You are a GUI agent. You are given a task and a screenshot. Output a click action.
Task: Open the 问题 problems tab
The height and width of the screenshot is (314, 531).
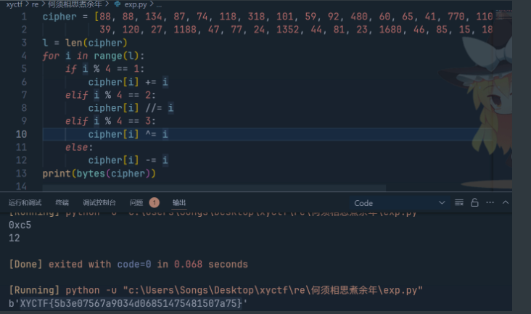[136, 203]
